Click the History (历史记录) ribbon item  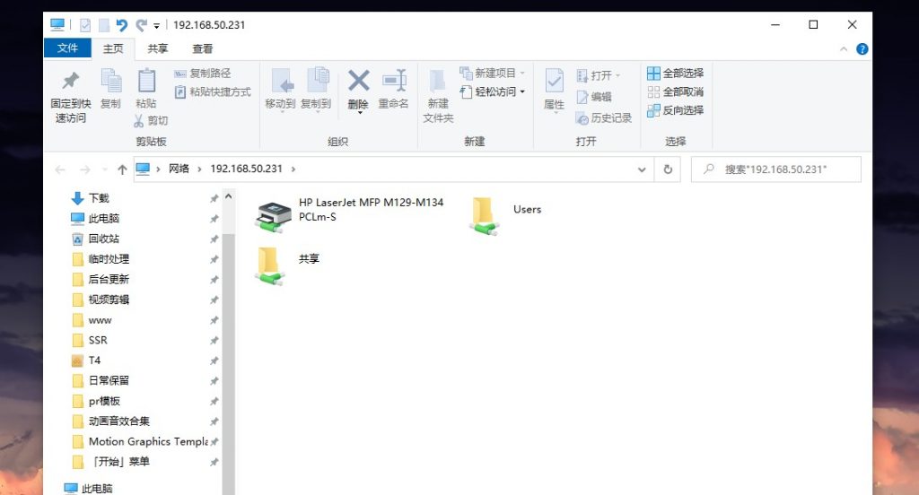tap(604, 118)
